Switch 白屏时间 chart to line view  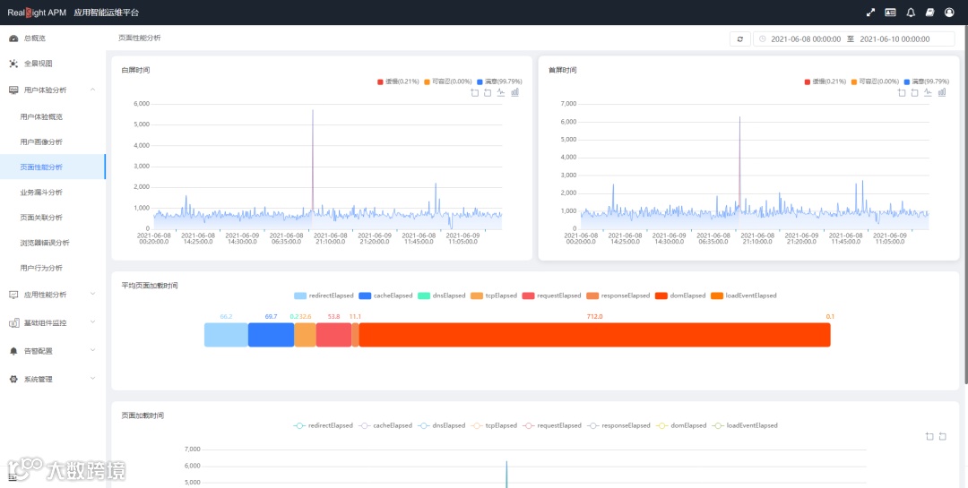pyautogui.click(x=501, y=92)
